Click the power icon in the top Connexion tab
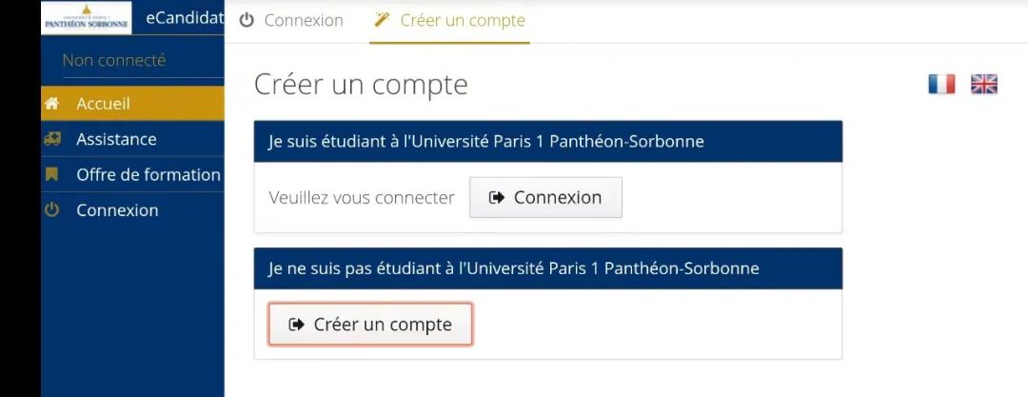 [x=247, y=20]
